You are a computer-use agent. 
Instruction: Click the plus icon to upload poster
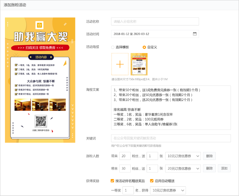[x=120, y=64]
